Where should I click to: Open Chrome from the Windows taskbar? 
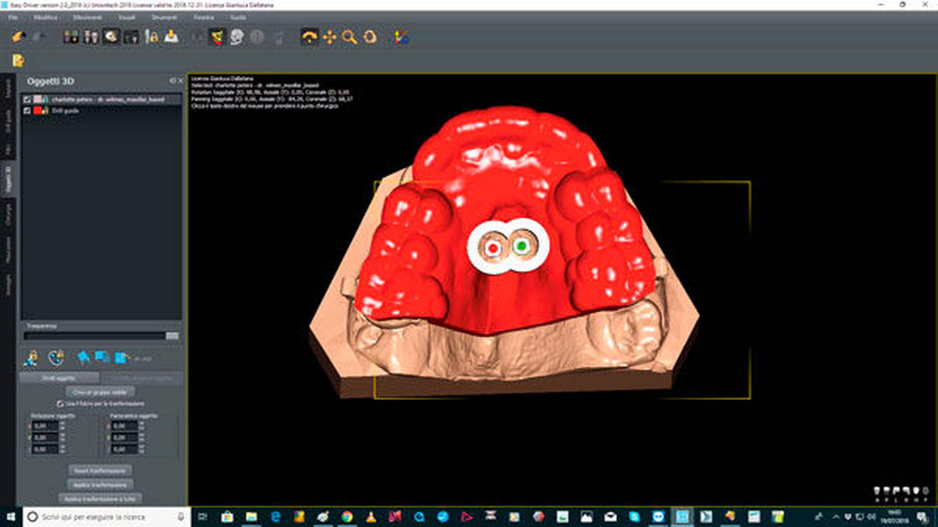point(347,517)
